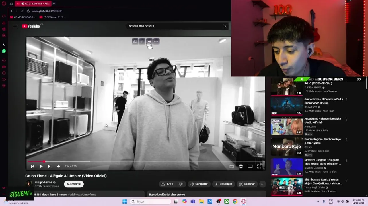368x206 pixels.
Task: Skip to the previous video
Action: [x=32, y=166]
